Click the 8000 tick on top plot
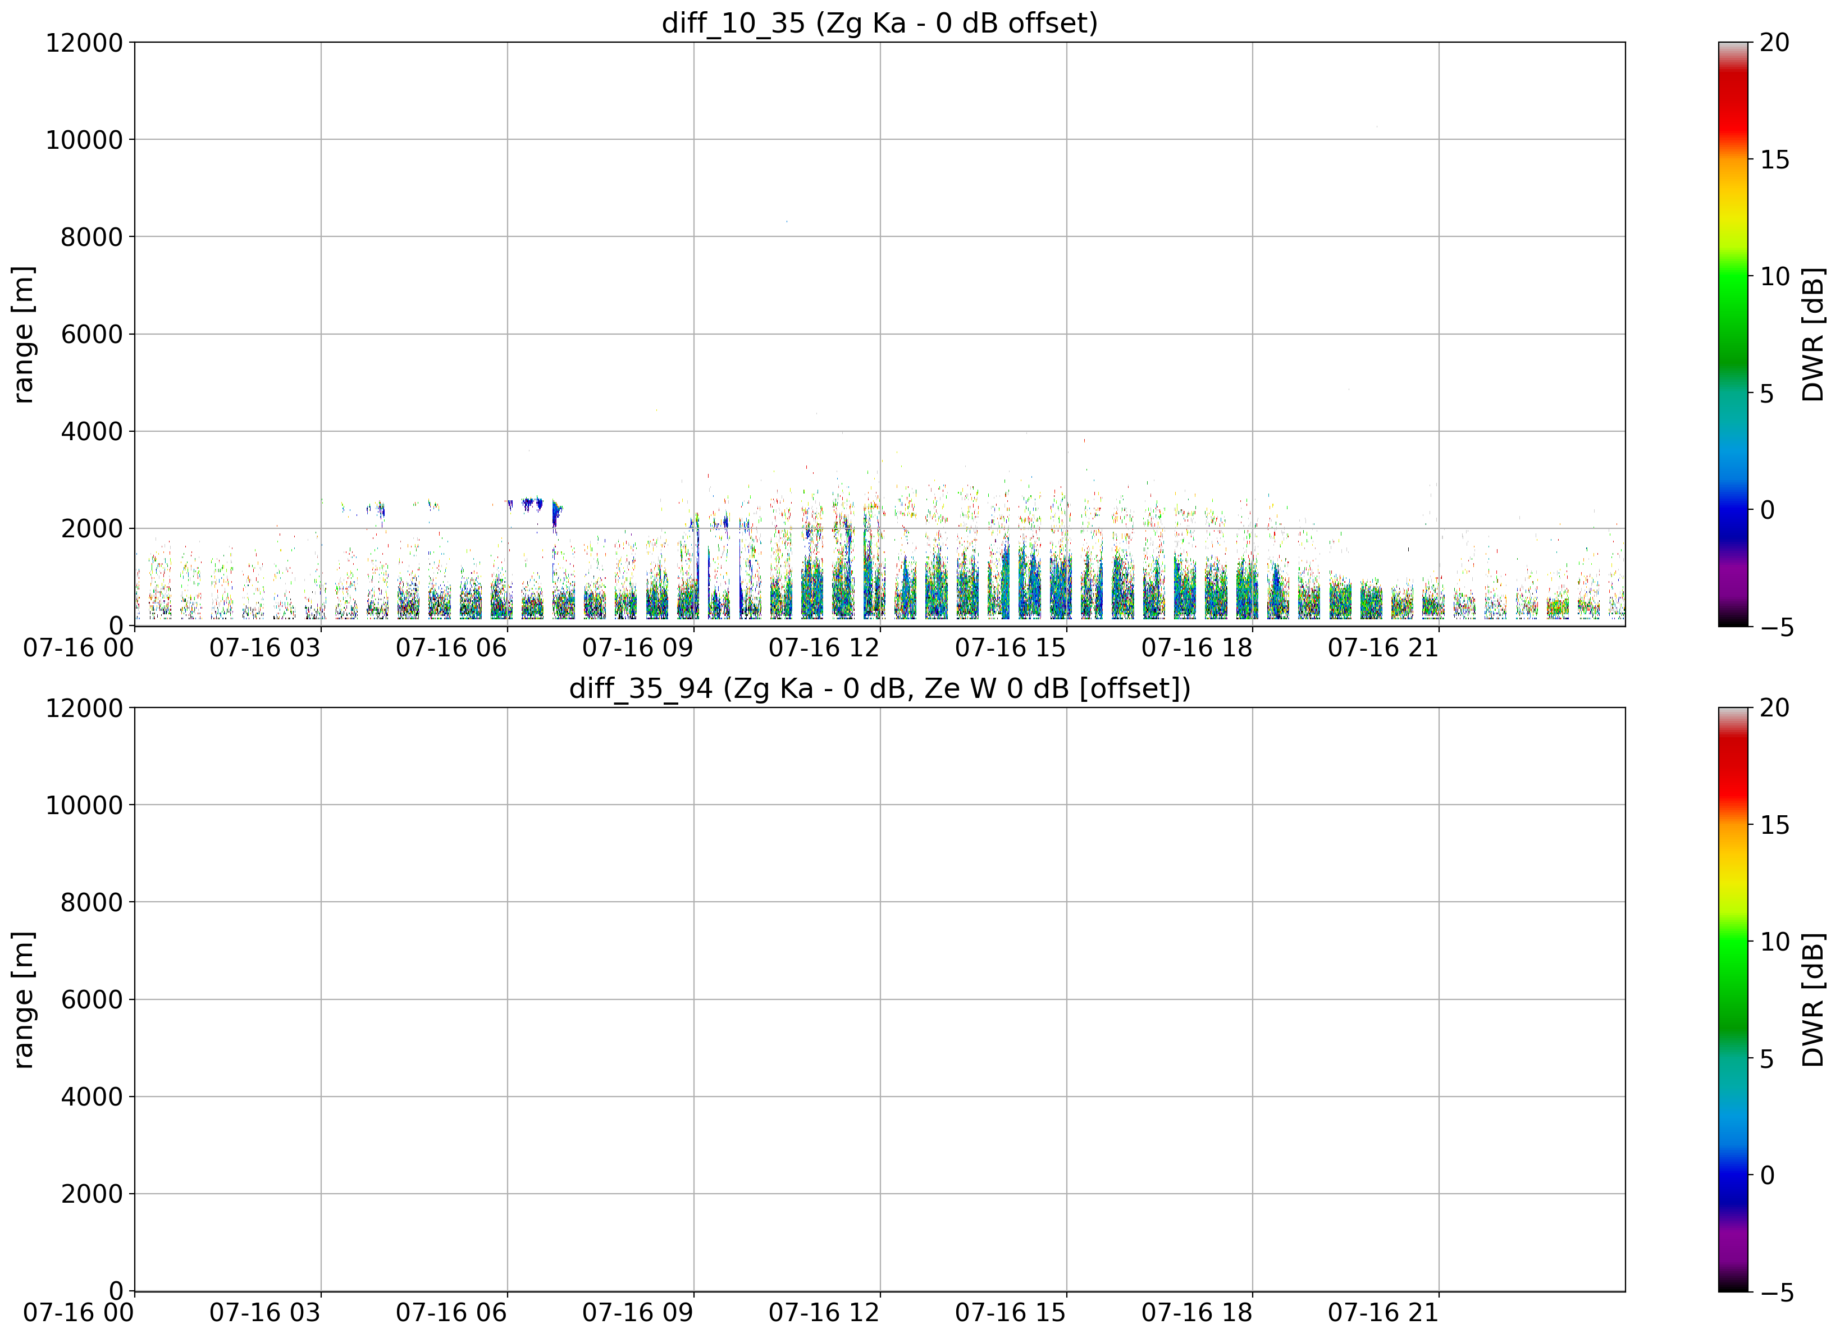The width and height of the screenshot is (1840, 1338). click(x=92, y=237)
